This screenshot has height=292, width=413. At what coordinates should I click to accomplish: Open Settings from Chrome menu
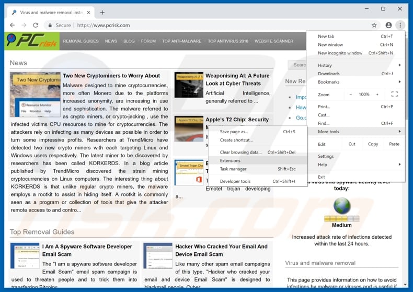(x=355, y=156)
